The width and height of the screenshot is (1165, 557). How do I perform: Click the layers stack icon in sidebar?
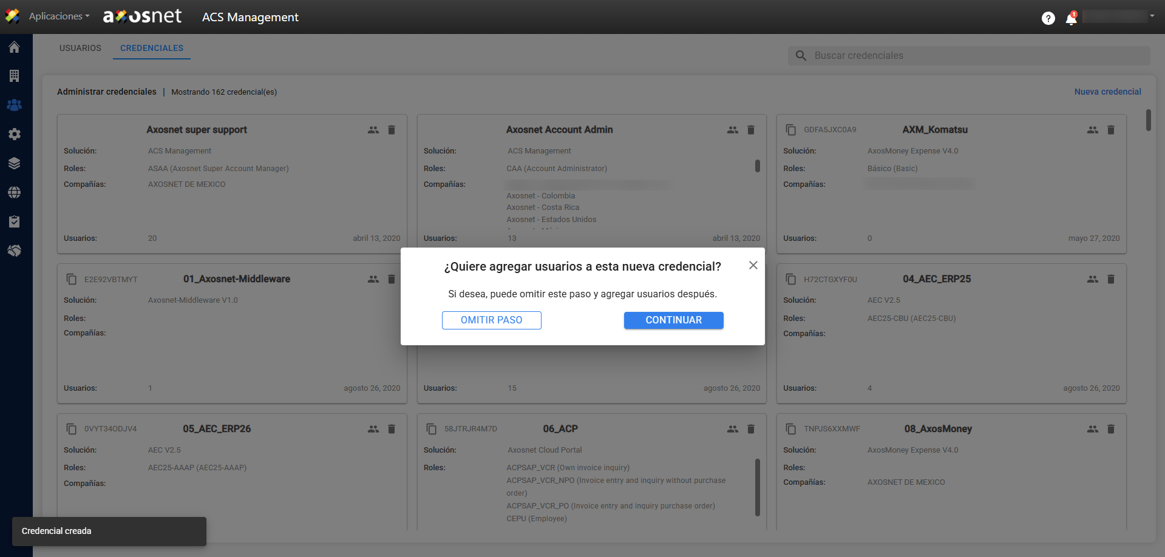pos(15,163)
